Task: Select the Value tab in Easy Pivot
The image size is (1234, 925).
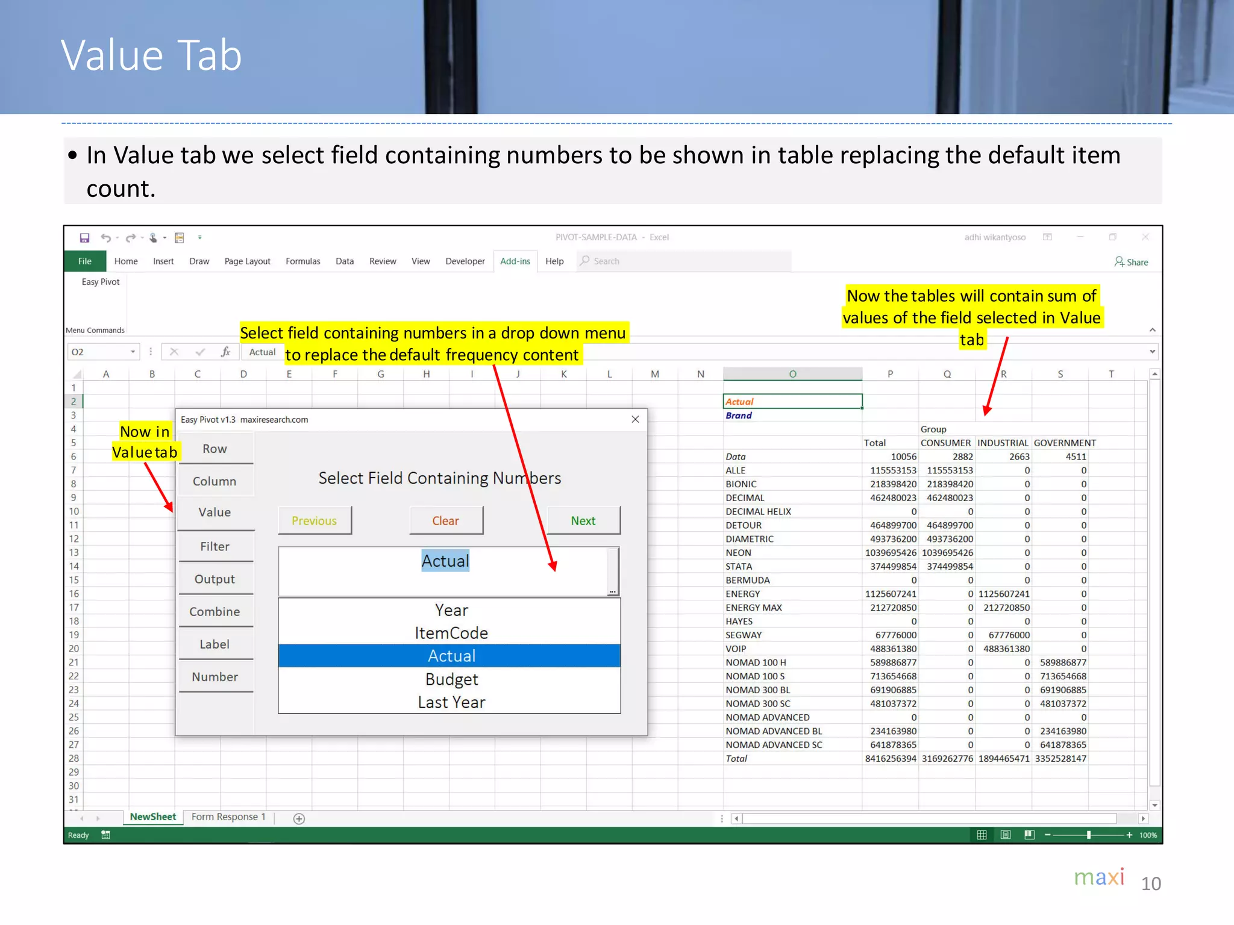Action: (215, 512)
